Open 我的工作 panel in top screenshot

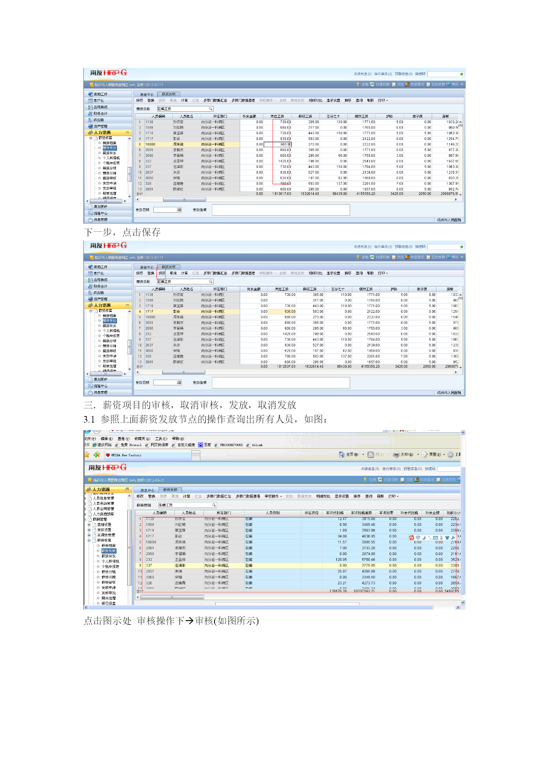[x=108, y=94]
